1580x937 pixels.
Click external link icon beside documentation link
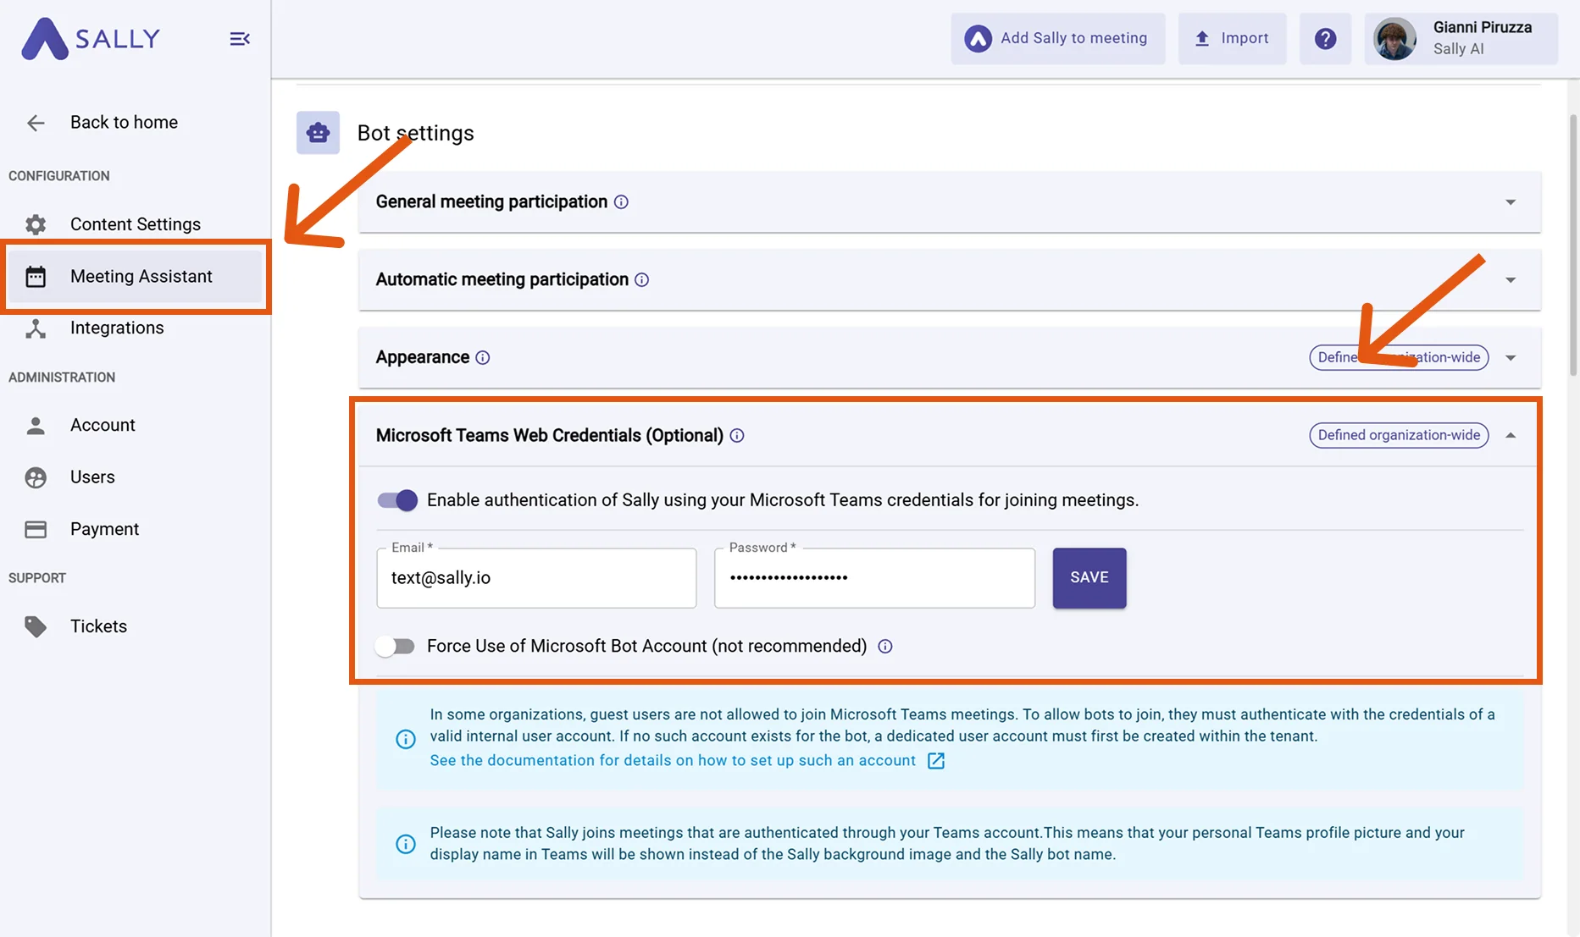click(x=936, y=761)
